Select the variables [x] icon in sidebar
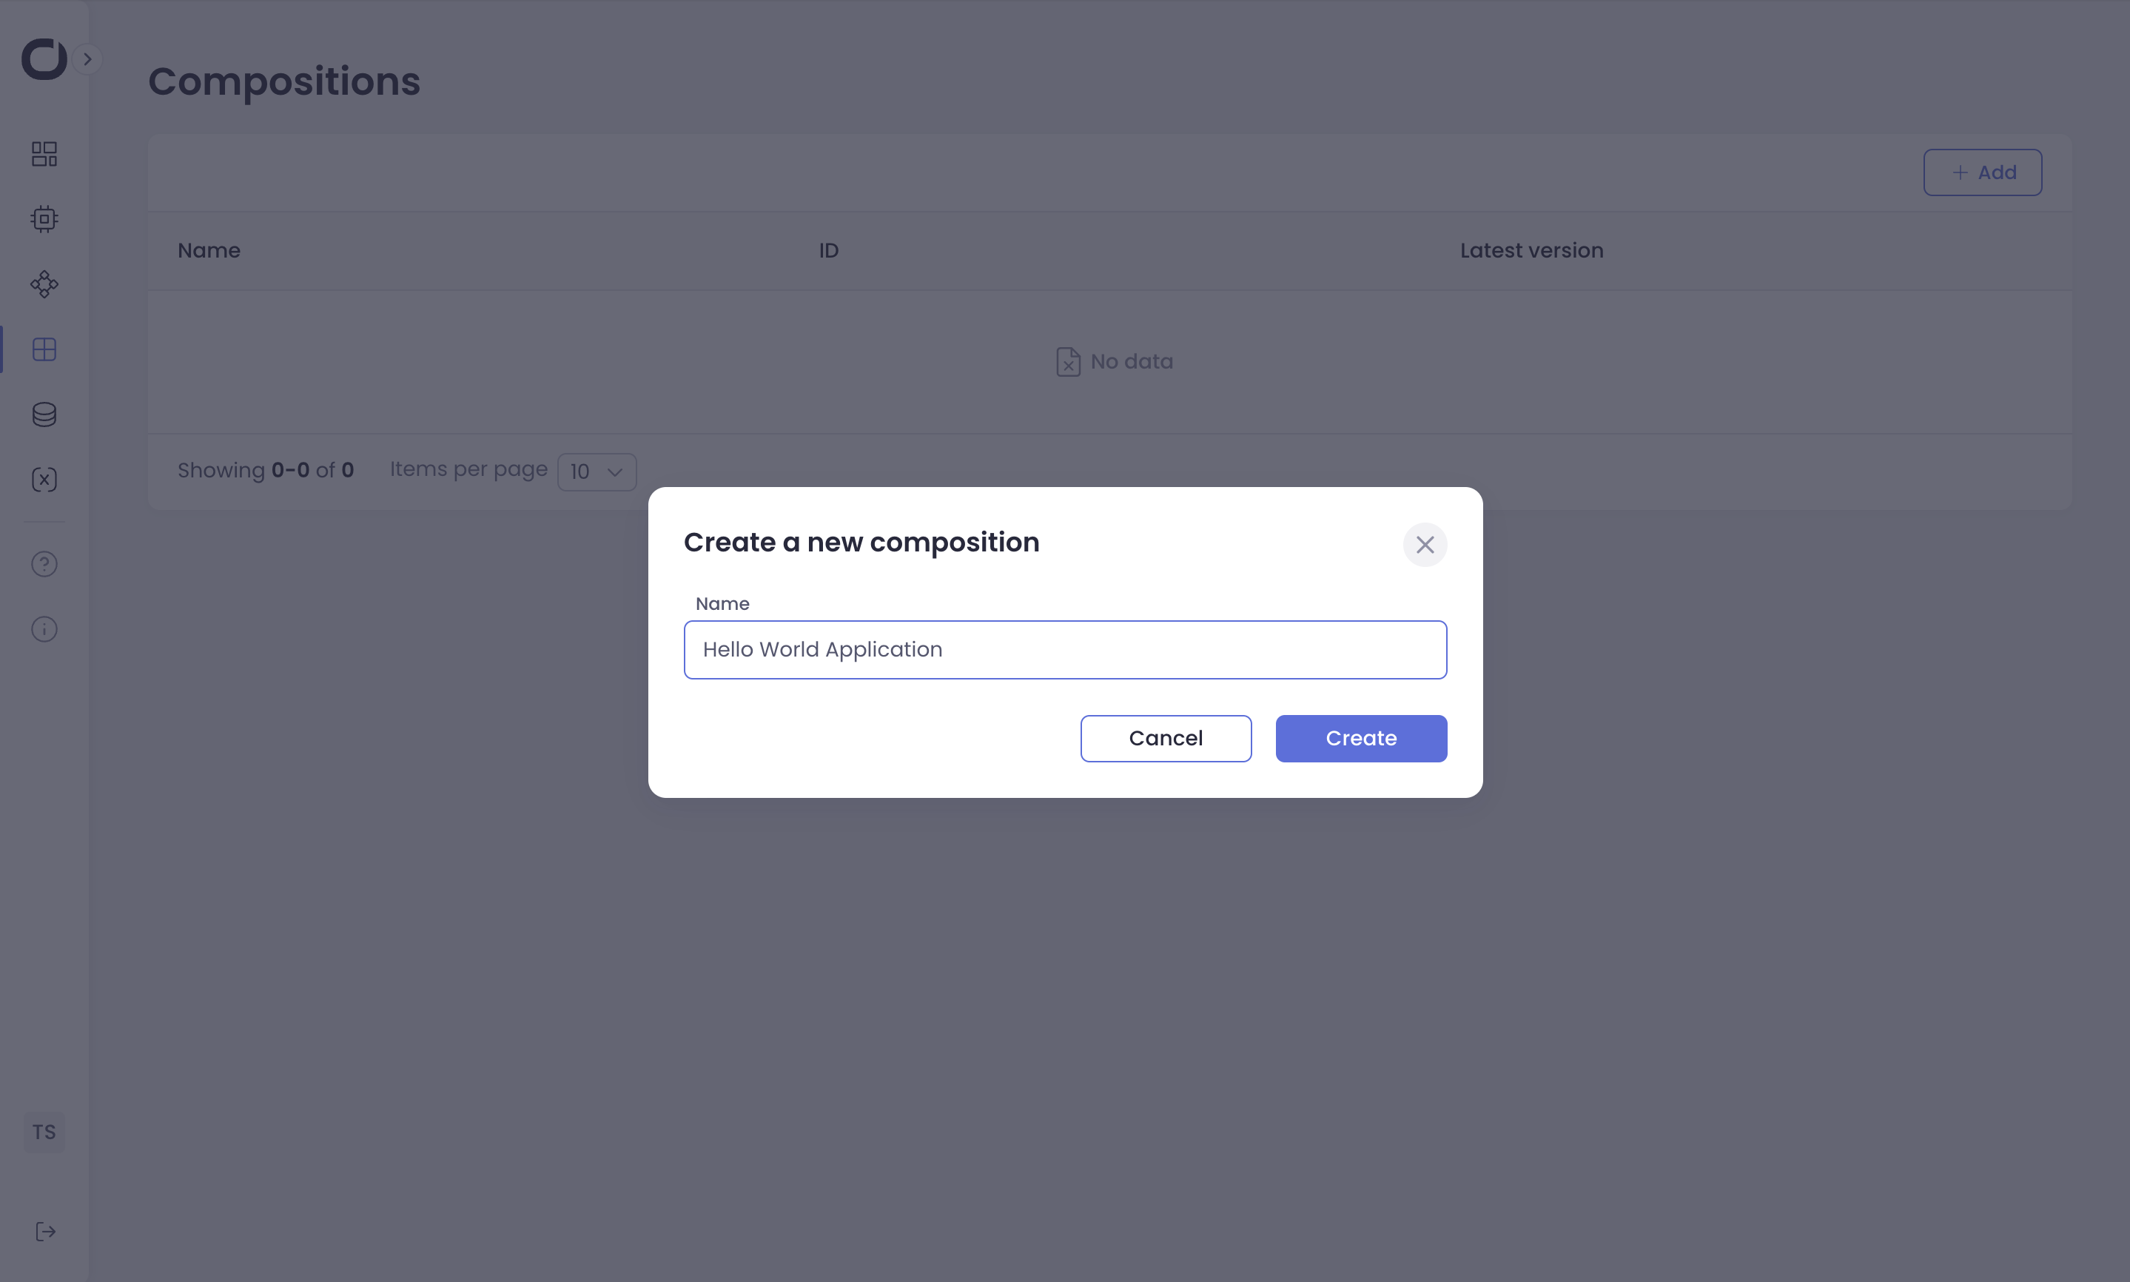The image size is (2130, 1282). coord(43,479)
